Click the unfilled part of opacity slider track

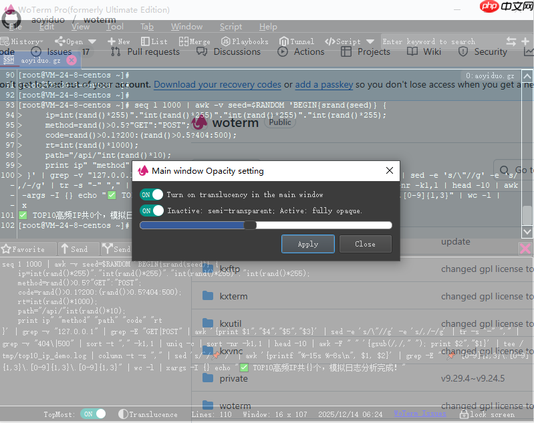(323, 225)
